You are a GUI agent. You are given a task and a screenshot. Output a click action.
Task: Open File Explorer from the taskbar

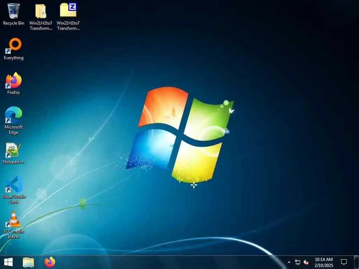[x=28, y=262]
